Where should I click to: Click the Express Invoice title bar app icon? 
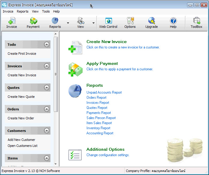pos(4,5)
